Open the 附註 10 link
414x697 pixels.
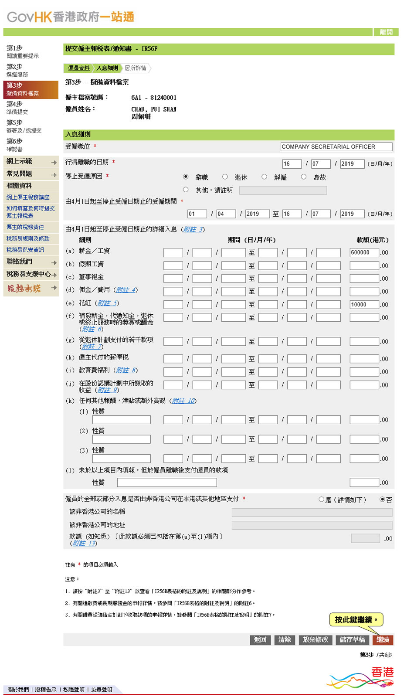183,401
